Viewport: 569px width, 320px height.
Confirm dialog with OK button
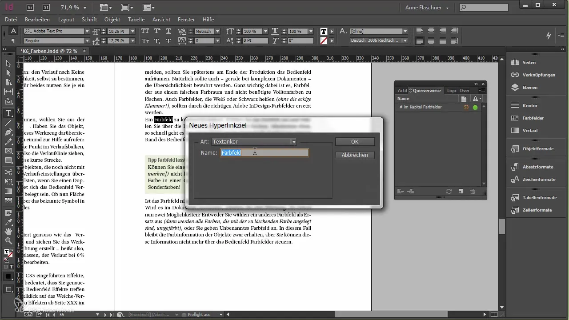point(355,142)
